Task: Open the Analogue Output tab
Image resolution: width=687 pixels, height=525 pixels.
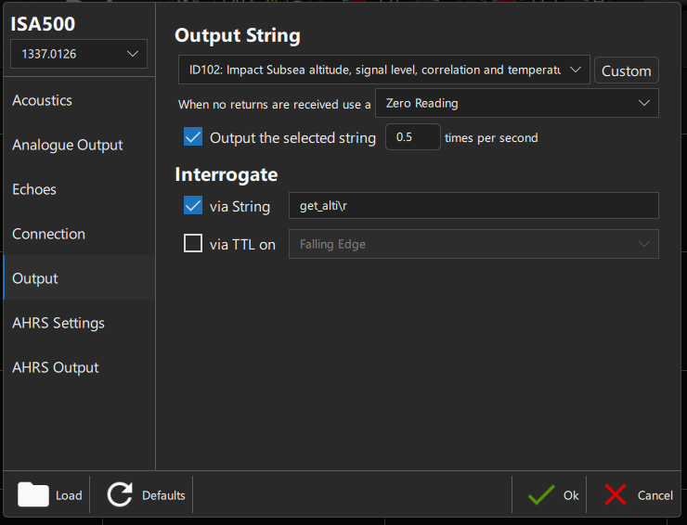Action: tap(67, 145)
